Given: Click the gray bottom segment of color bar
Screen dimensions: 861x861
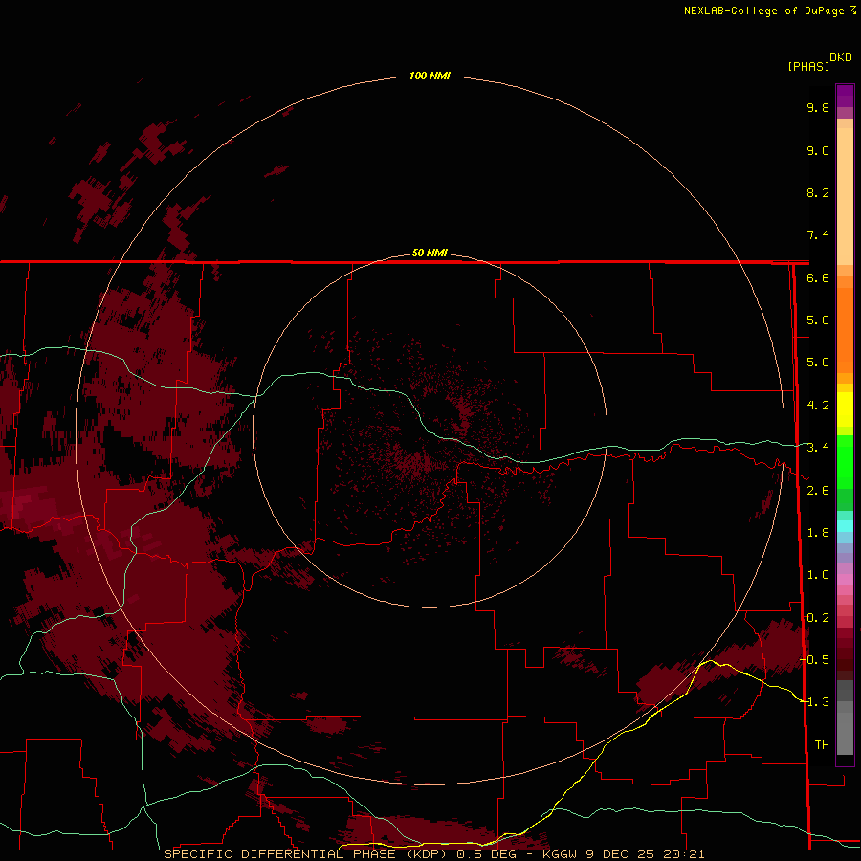Looking at the screenshot, I should tap(845, 730).
